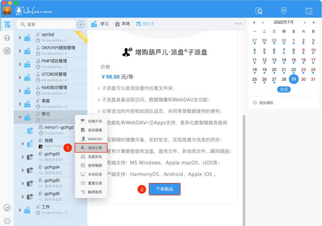
Task: Choose 本地目录 from the context menu
Action: 91,174
